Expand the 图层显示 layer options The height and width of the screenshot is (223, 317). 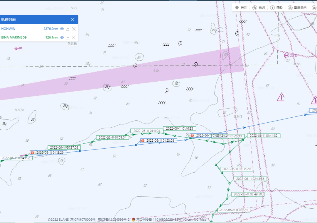pyautogui.click(x=290, y=8)
